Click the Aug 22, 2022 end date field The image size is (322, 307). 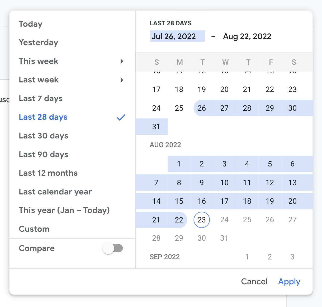click(247, 36)
